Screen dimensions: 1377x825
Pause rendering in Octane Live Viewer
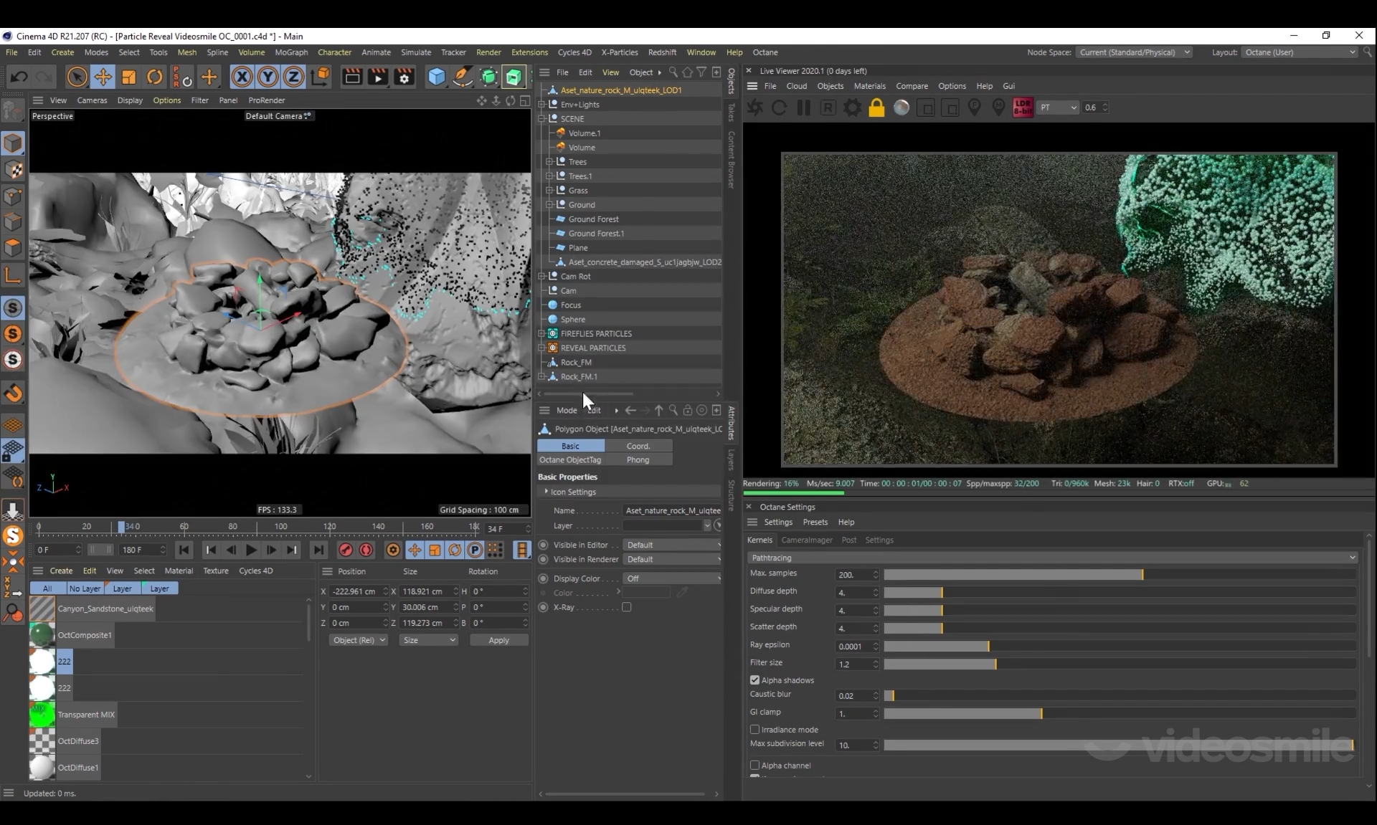coord(803,108)
